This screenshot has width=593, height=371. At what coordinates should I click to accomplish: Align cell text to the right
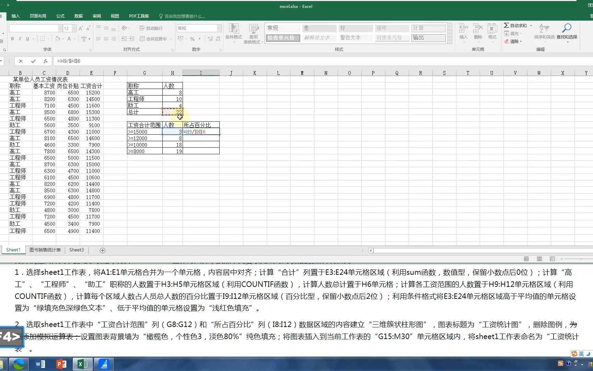pos(114,39)
